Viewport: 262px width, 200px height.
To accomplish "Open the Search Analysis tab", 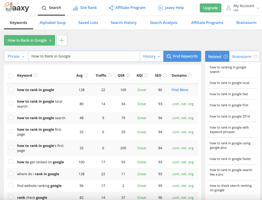I will (x=163, y=23).
